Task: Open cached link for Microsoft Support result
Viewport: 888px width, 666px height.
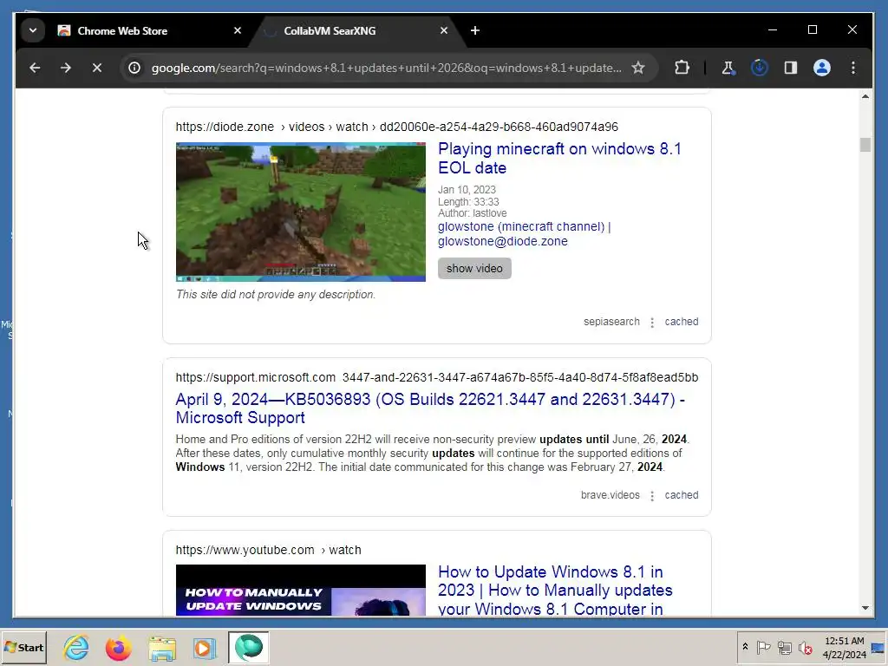Action: point(682,495)
